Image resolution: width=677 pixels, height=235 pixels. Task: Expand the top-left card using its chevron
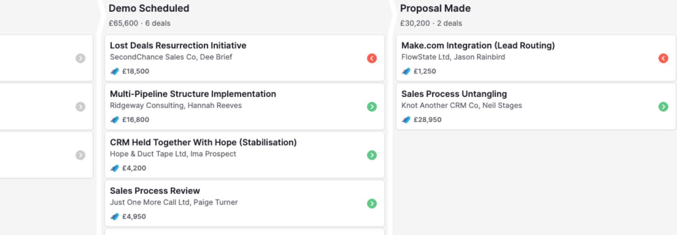click(81, 58)
